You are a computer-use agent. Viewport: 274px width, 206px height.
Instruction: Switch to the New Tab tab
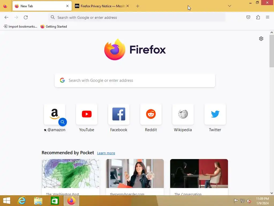click(42, 6)
